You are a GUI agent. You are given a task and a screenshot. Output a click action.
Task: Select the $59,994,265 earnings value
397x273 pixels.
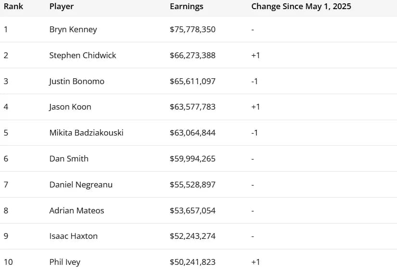192,159
